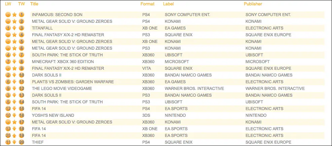Click the last week 25 badge
Viewport: 332px width, 146px height.
(x=8, y=136)
